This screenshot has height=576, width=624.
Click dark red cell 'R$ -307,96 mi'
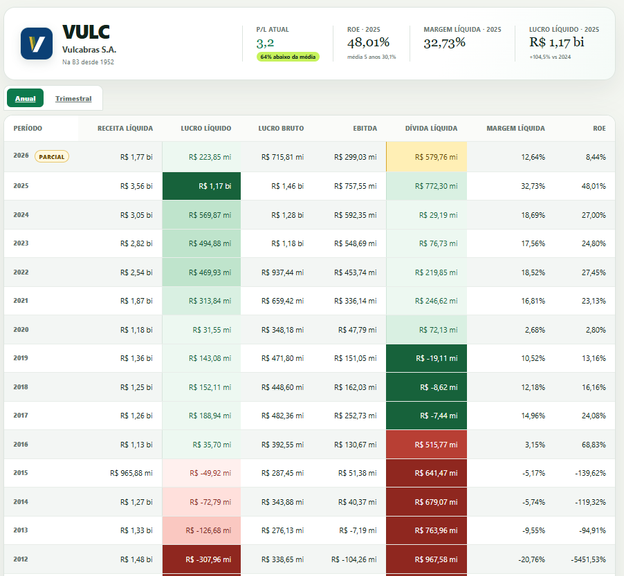click(x=201, y=559)
